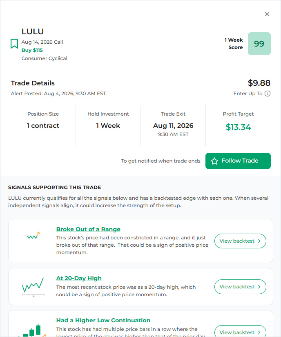Click the star icon in Follow Trade
Viewport: 281px width, 337px height.
coord(214,161)
